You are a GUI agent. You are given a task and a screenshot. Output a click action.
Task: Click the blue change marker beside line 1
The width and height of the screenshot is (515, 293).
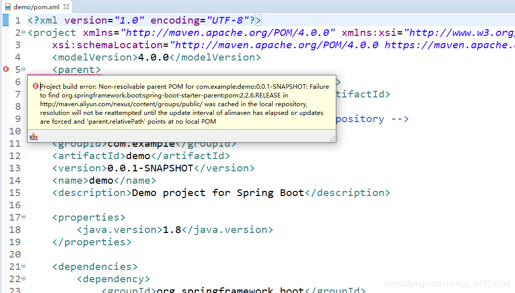click(6, 20)
